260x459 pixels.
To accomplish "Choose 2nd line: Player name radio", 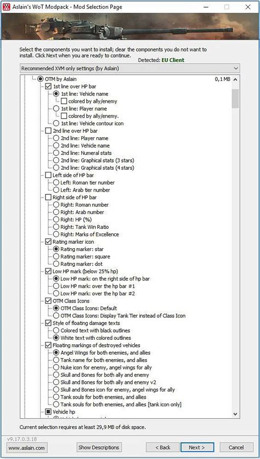I will [56, 138].
